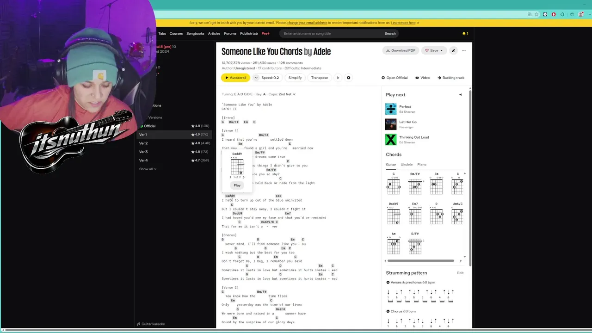
Task: Select the Official version
Action: coord(174,126)
